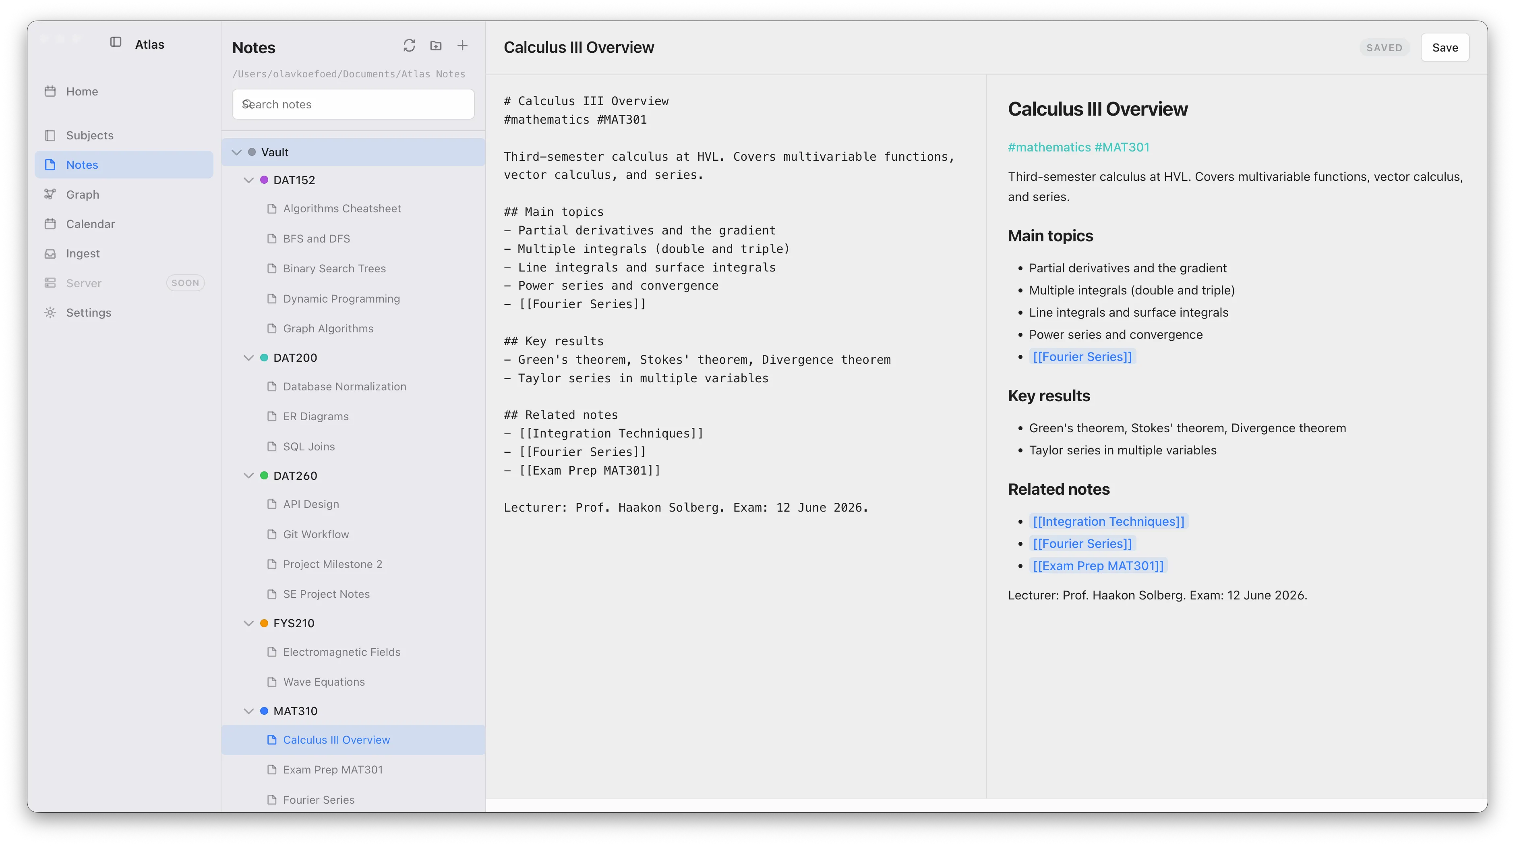Open the Dynamic Programming note
Screen dimensions: 1515x846
point(353,299)
